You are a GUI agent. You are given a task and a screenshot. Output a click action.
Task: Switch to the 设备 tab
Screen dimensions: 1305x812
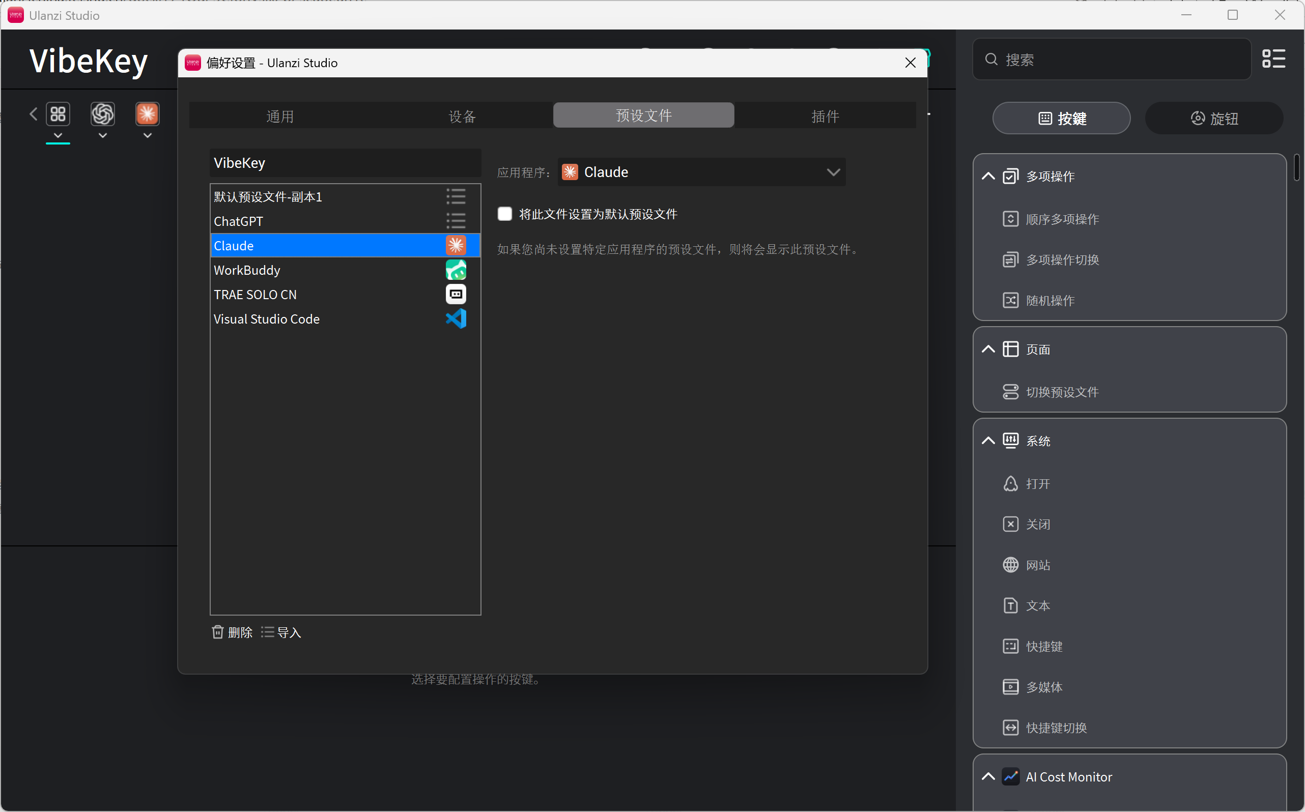tap(462, 115)
